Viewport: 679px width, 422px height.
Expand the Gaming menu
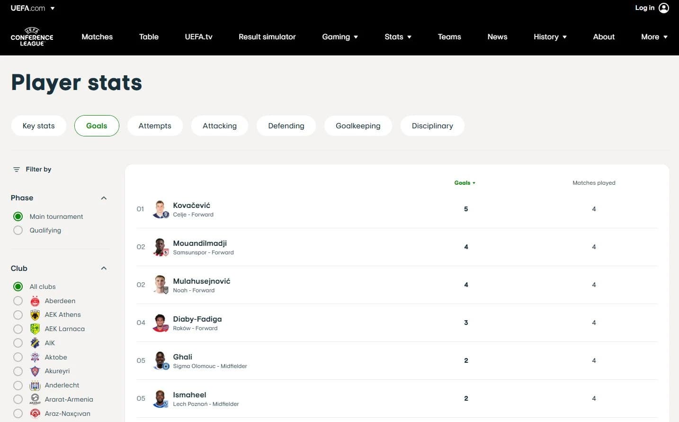[x=340, y=37]
